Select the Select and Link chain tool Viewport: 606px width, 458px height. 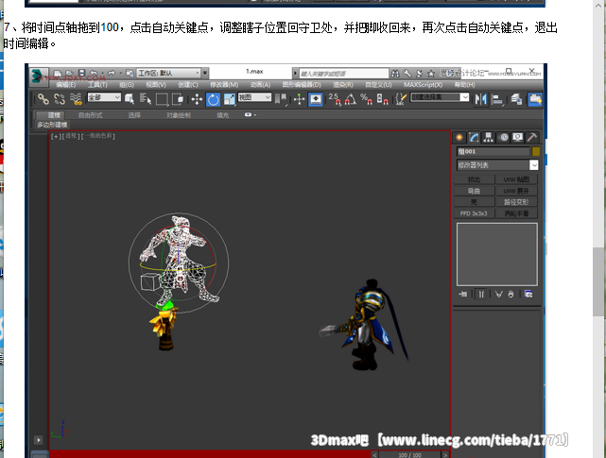click(x=43, y=99)
